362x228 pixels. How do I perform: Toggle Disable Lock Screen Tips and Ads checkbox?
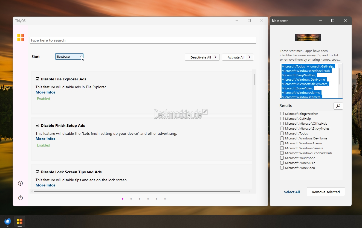click(37, 172)
